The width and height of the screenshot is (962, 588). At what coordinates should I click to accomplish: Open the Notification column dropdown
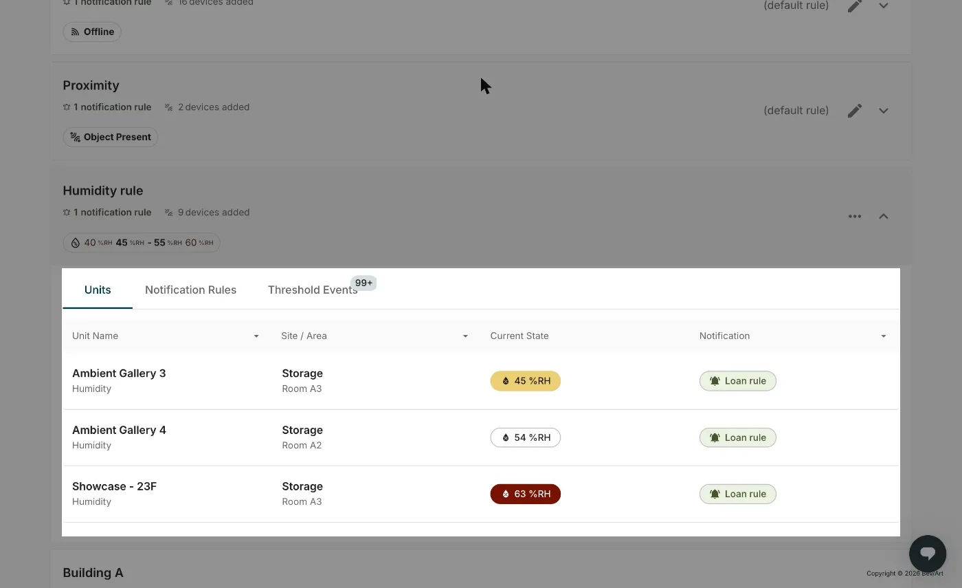[x=884, y=336]
